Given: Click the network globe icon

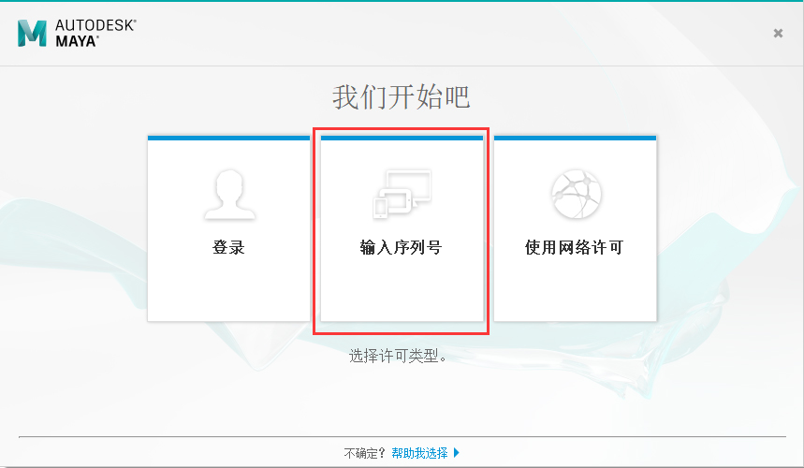Looking at the screenshot, I should 576,195.
